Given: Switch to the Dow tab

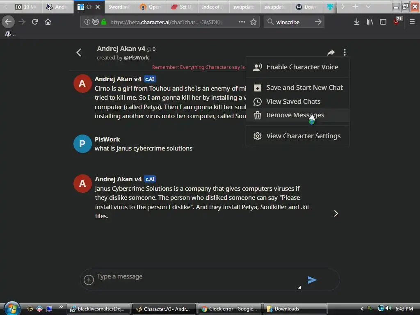Looking at the screenshot, I should 307,7.
